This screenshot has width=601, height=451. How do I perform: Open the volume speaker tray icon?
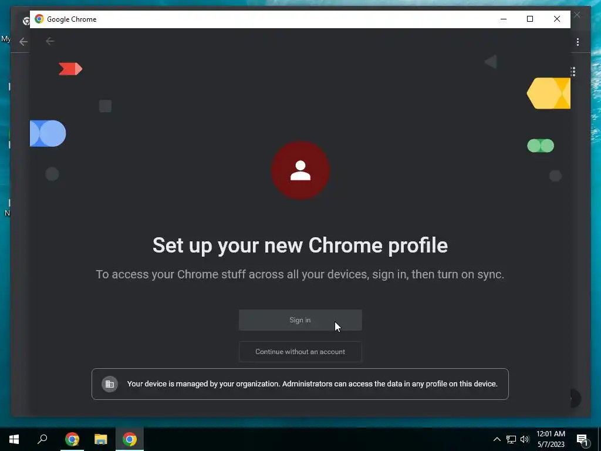[525, 439]
